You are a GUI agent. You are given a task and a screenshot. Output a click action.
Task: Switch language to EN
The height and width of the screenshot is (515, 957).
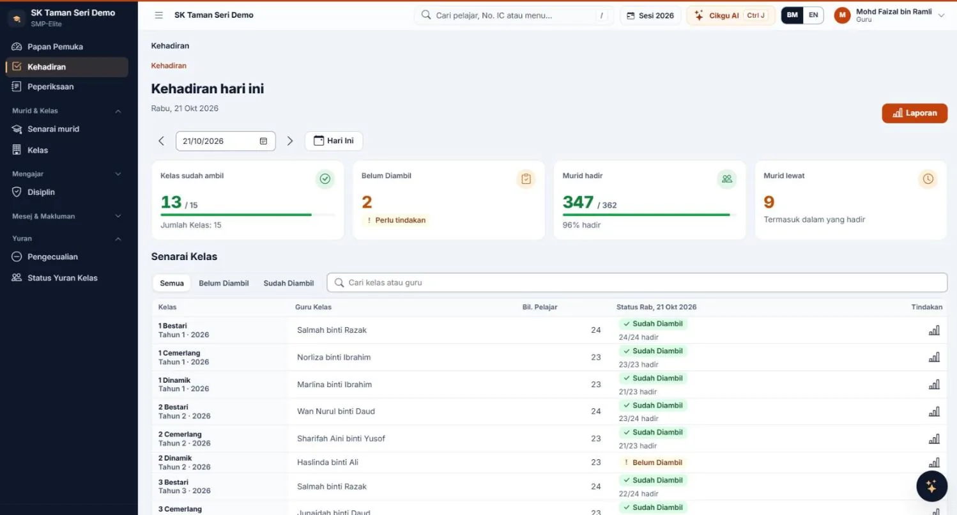[813, 15]
